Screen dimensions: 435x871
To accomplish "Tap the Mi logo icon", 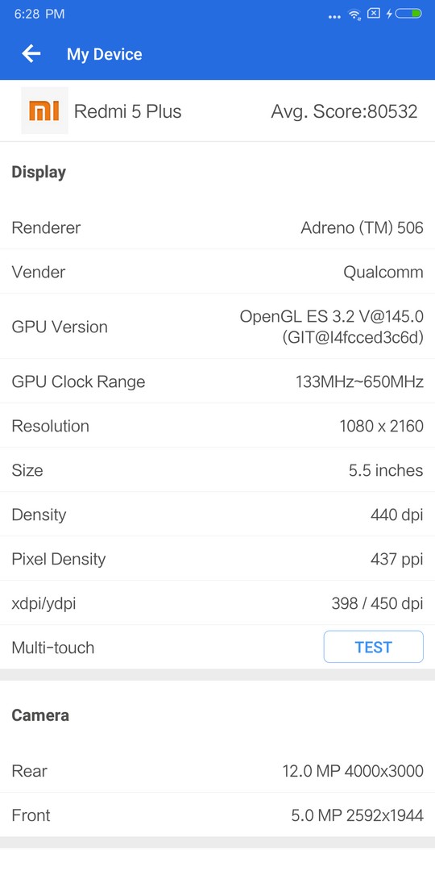I will [x=44, y=110].
